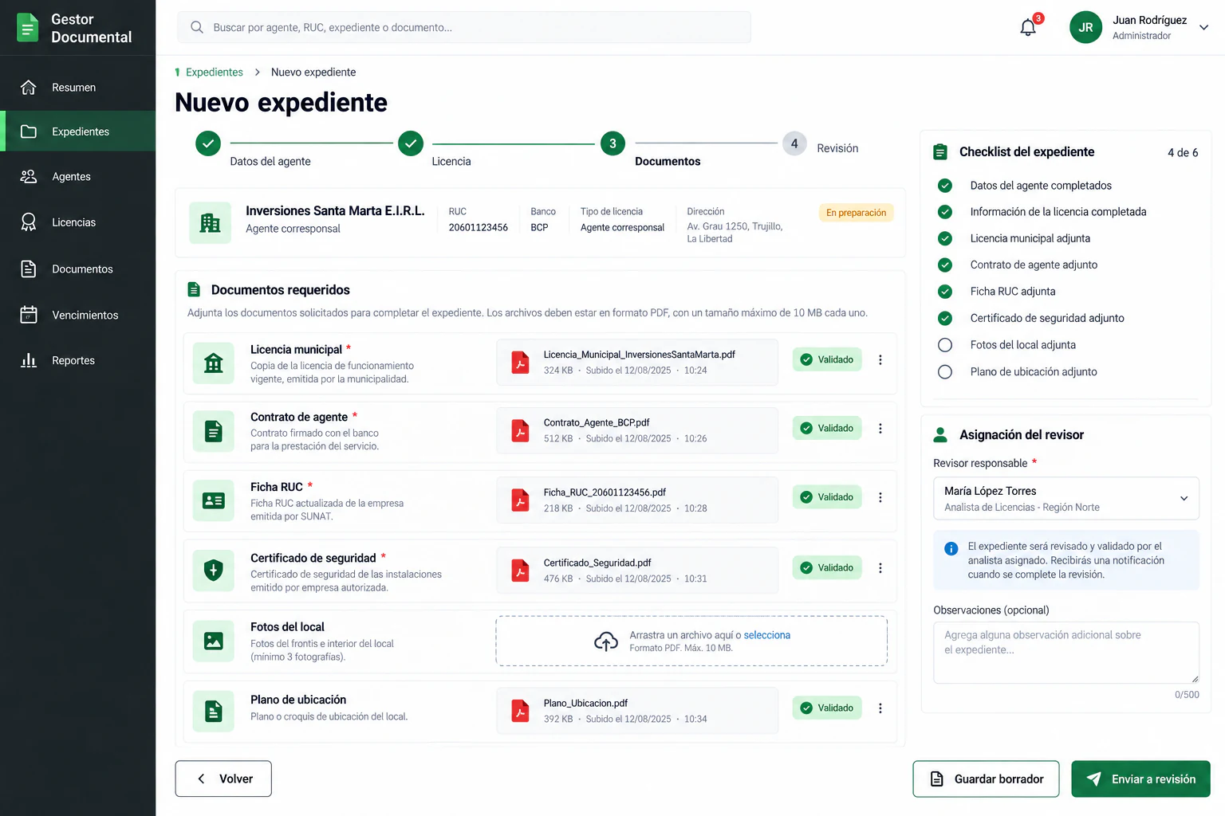The image size is (1225, 816).
Task: Open Documentos in the sidebar
Action: 78,269
